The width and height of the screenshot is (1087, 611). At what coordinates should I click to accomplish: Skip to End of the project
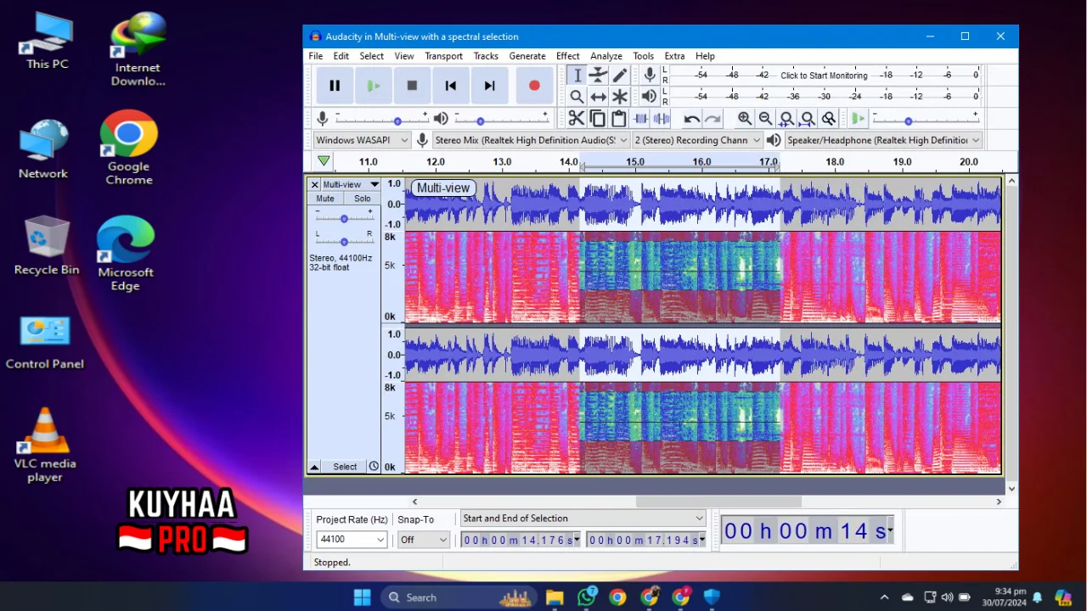490,86
